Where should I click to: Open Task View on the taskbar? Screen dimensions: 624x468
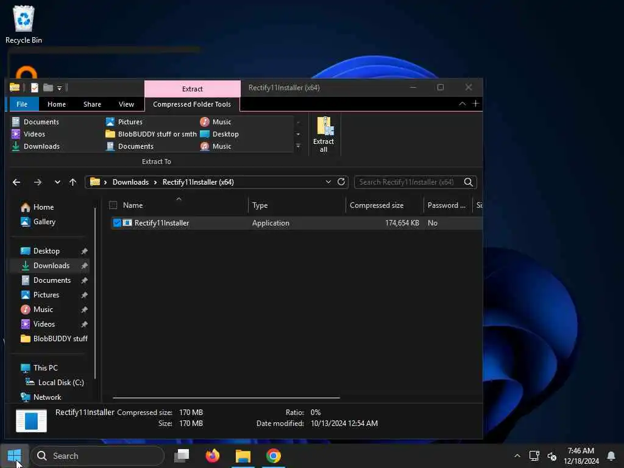tap(182, 456)
